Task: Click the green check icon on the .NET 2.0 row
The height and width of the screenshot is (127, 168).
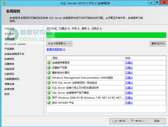Action: pos(49,98)
